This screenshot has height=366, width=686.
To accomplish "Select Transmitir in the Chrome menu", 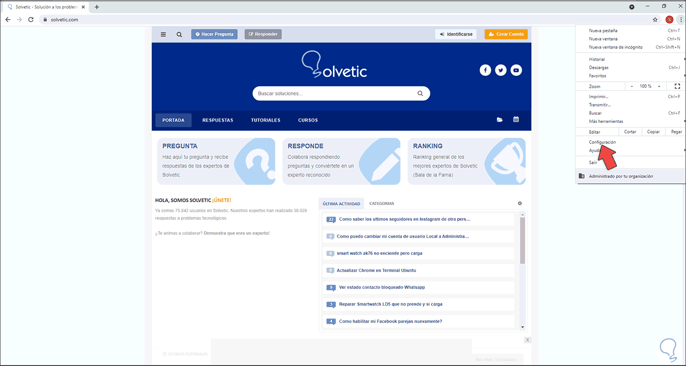I will tap(631, 105).
